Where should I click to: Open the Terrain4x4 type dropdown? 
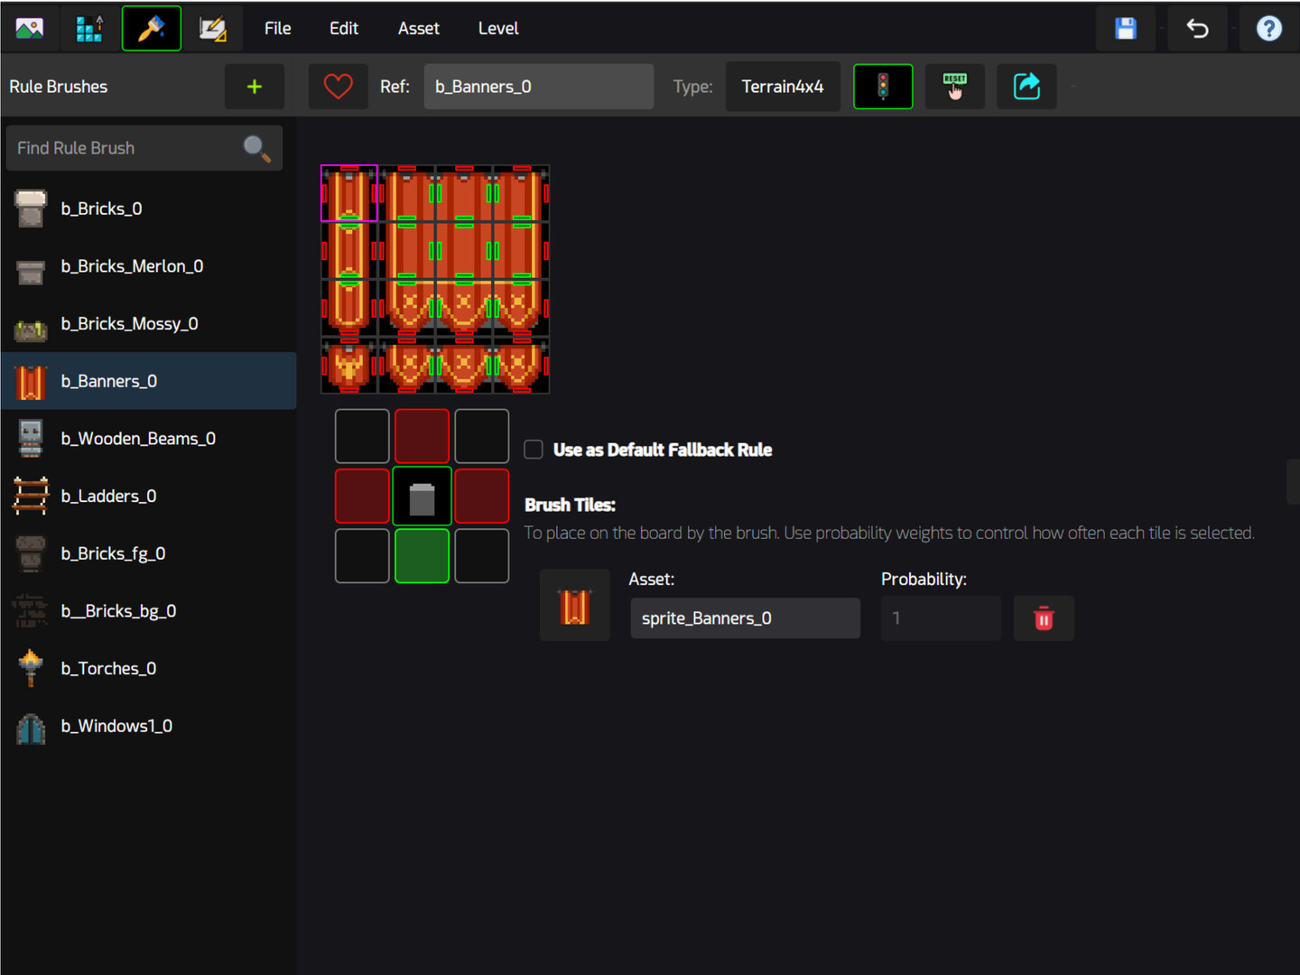[783, 87]
